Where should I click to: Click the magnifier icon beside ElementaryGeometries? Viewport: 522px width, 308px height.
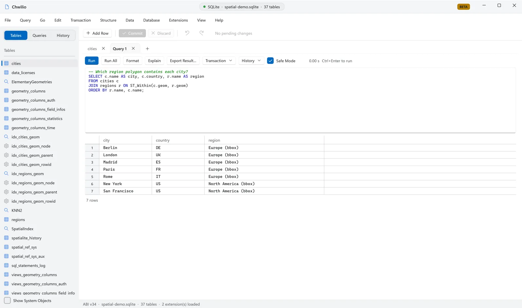[6, 81]
